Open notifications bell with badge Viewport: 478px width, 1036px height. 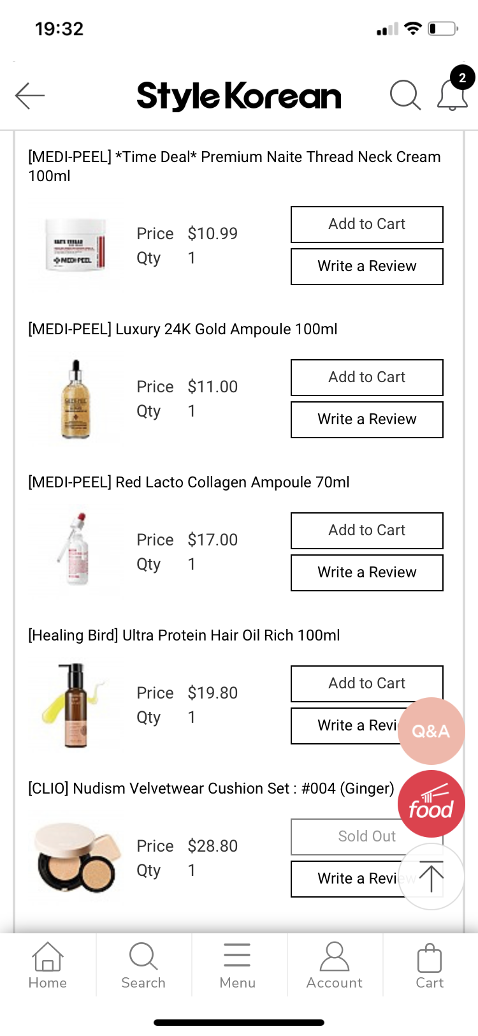point(453,91)
